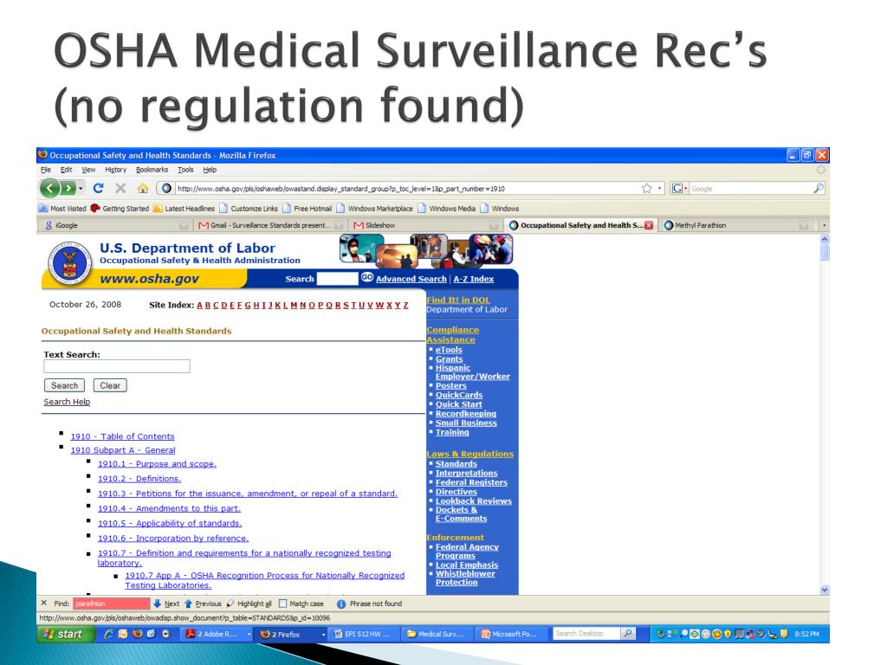Click the URL address bar
887x665 pixels.
click(x=407, y=188)
